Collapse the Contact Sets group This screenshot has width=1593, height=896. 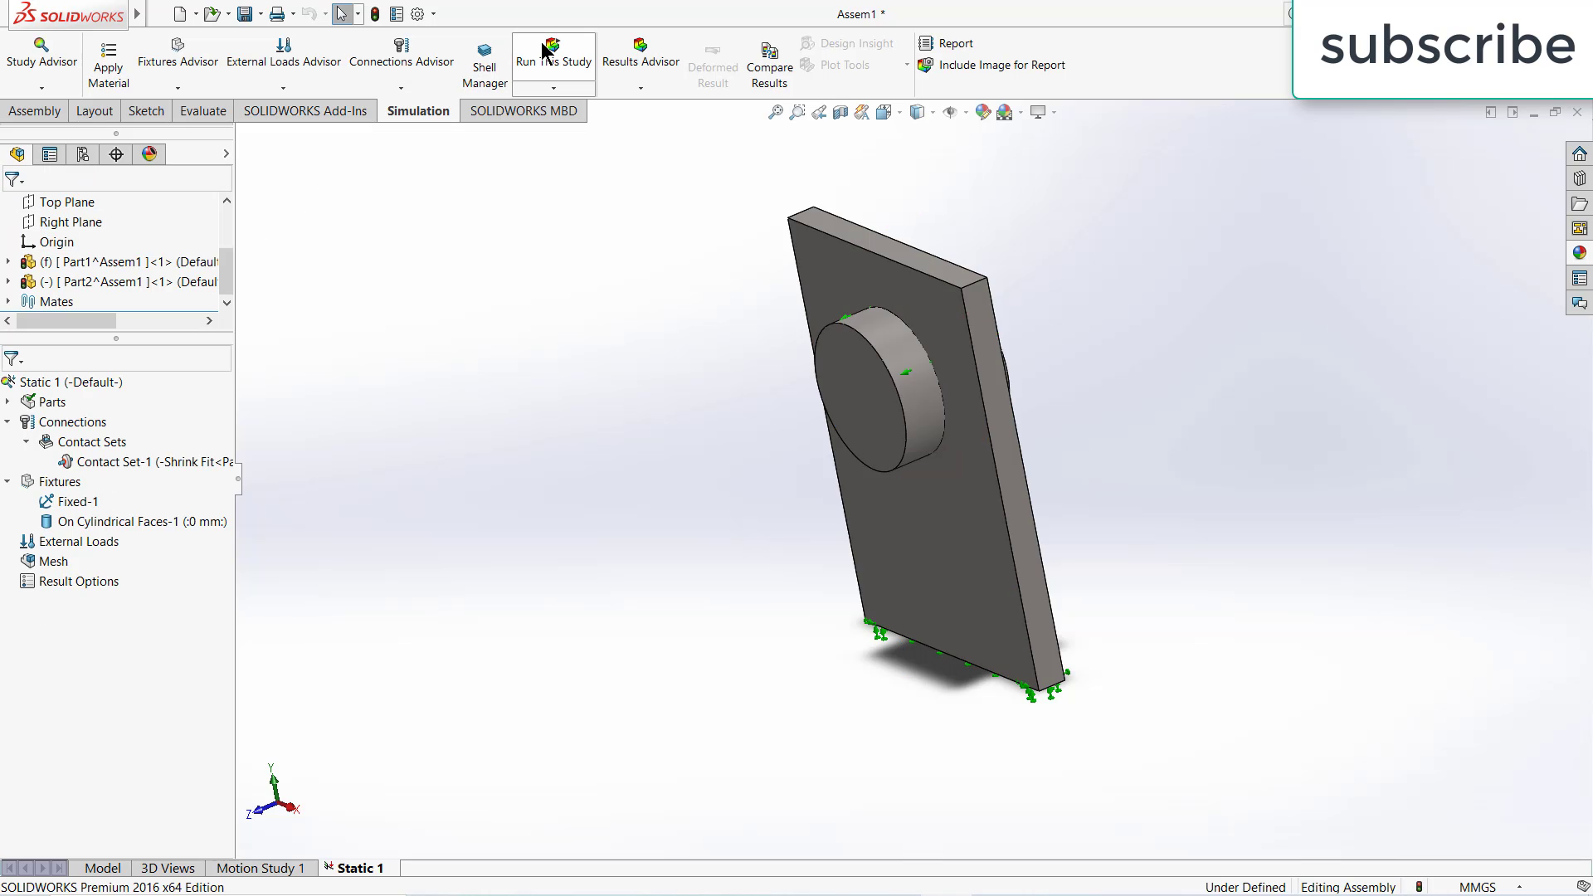point(26,441)
